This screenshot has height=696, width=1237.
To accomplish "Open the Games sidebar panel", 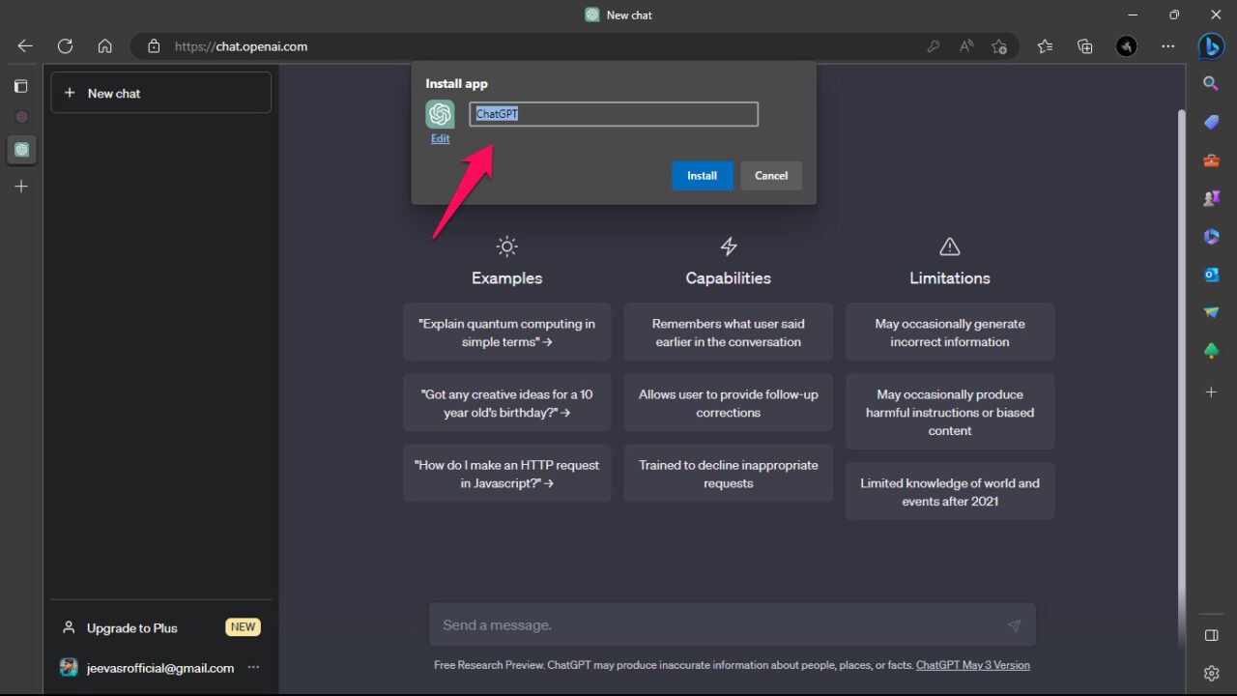I will pos(1211,197).
